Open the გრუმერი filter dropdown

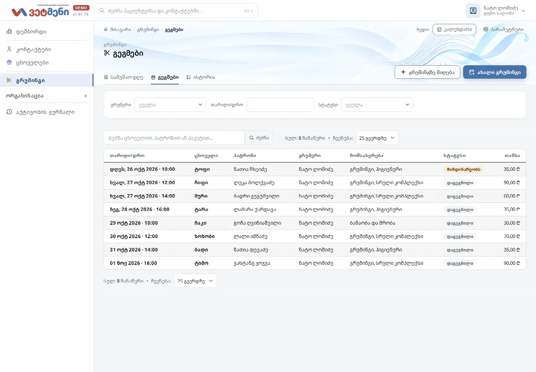click(x=170, y=105)
